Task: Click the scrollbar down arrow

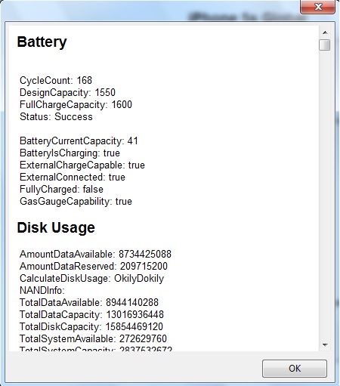Action: (x=325, y=344)
